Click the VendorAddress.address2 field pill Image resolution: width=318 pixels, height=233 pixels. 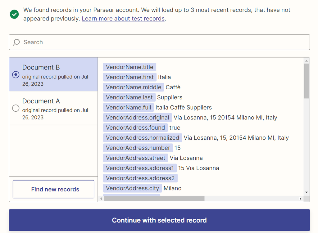coord(140,178)
